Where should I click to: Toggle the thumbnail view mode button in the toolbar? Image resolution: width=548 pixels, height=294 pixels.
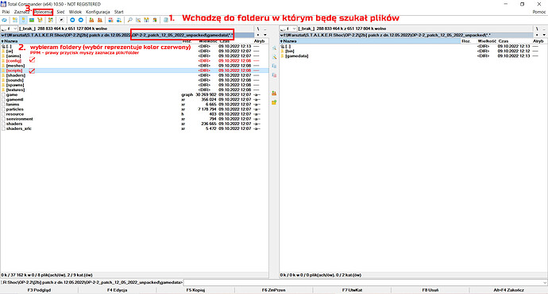point(32,21)
